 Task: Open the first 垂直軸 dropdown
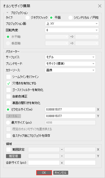[x=57, y=43]
